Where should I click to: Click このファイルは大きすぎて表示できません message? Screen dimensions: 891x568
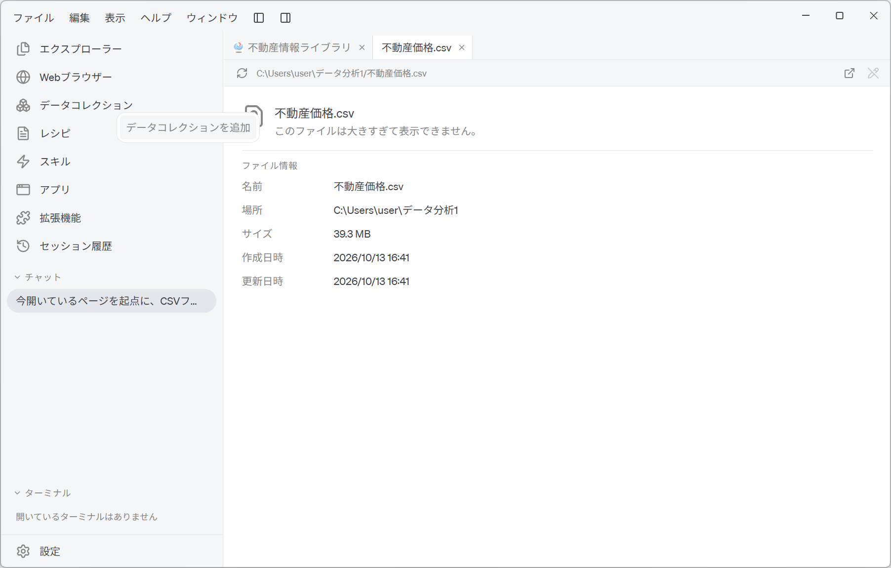click(375, 131)
